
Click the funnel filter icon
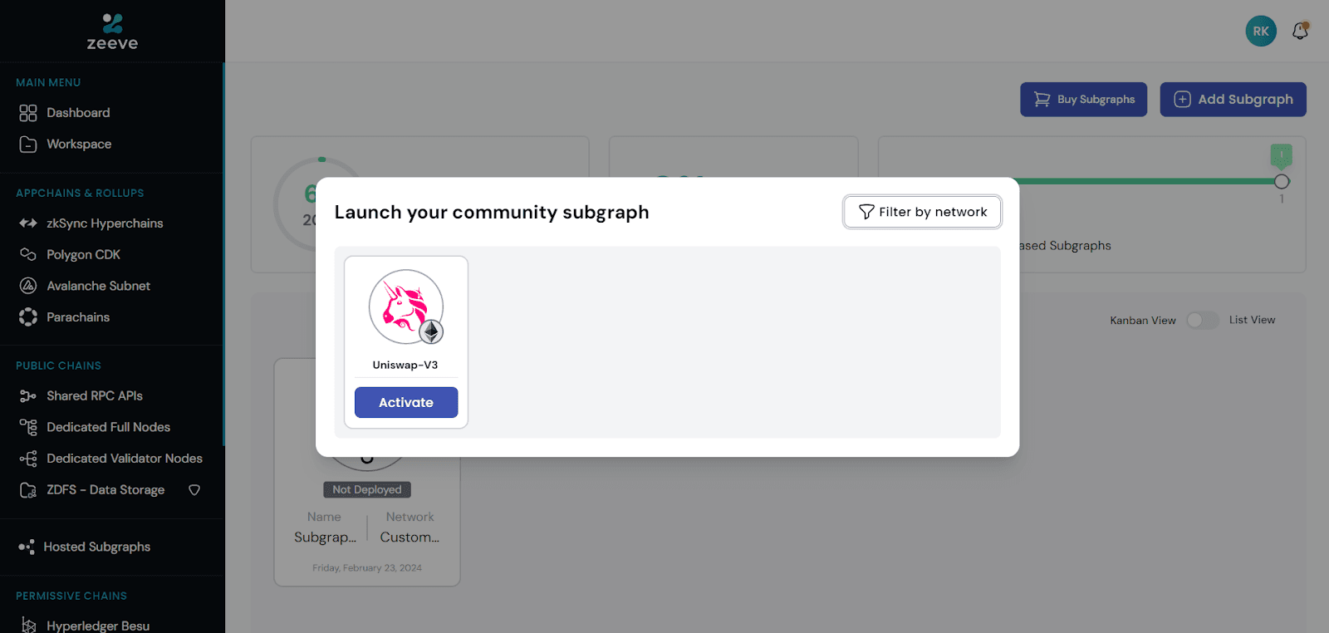tap(866, 212)
